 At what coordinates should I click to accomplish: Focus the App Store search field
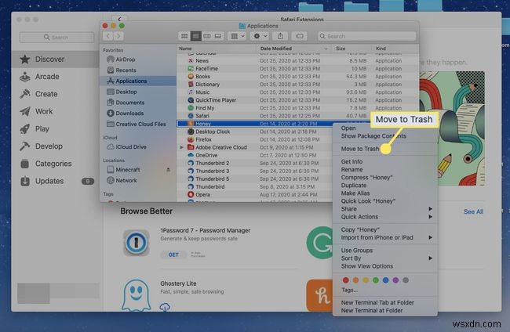[56, 38]
